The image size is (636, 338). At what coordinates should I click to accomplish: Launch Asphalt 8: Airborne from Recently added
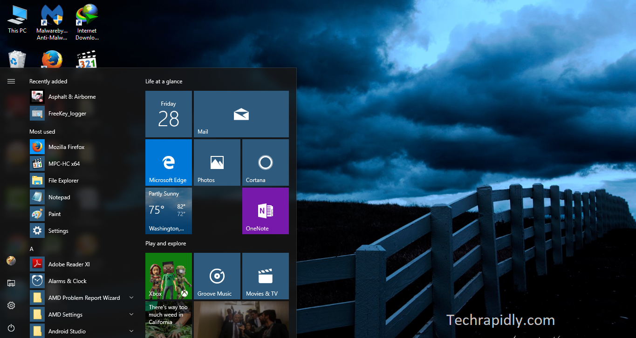point(82,97)
